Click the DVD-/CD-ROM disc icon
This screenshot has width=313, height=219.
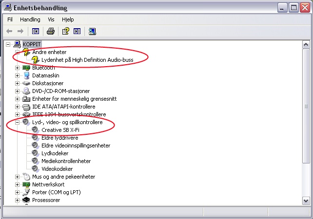(26, 91)
